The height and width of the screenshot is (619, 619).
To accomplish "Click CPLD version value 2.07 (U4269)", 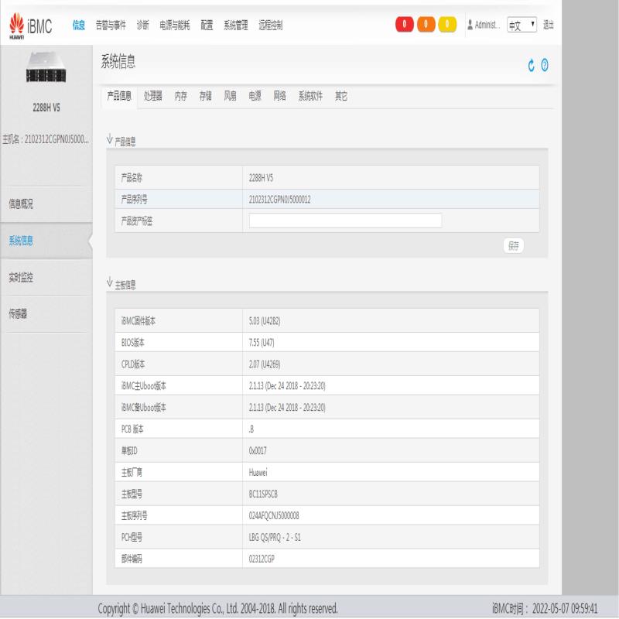I will click(x=265, y=364).
